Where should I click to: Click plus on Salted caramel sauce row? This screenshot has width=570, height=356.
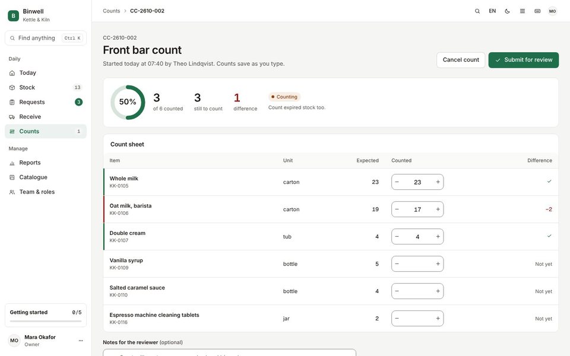point(438,291)
